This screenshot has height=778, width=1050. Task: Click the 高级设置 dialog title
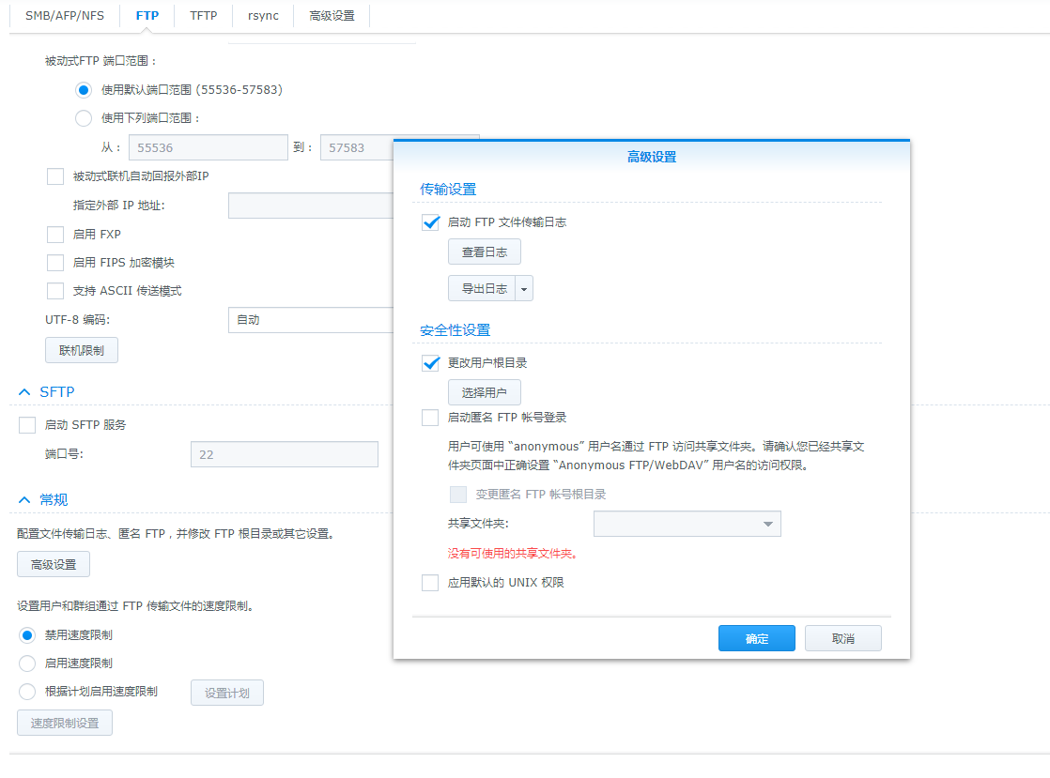(652, 158)
